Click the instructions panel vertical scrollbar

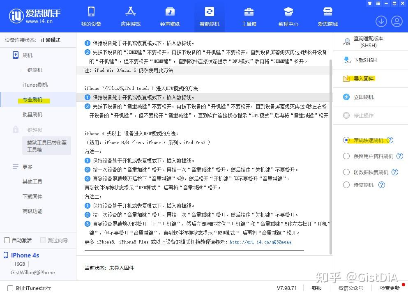click(x=331, y=156)
